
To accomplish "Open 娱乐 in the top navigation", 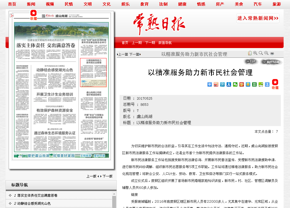I will pyautogui.click(x=125, y=4).
